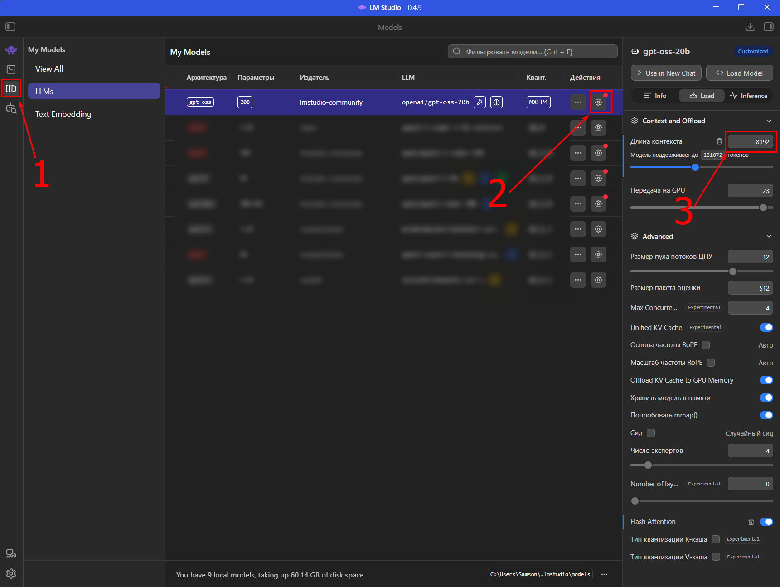Click the GPU offload field showing 23

pos(751,191)
